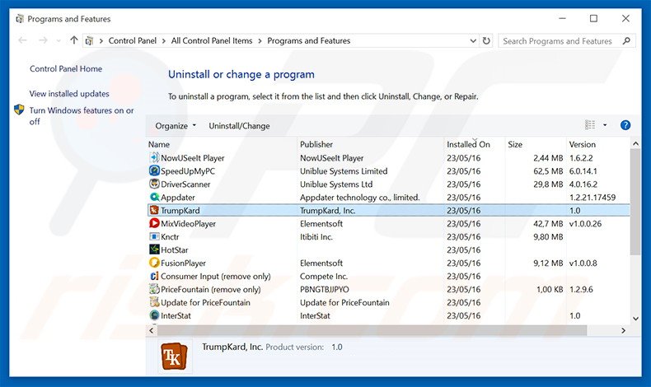
Task: Click the Knctr program icon
Action: (x=154, y=236)
